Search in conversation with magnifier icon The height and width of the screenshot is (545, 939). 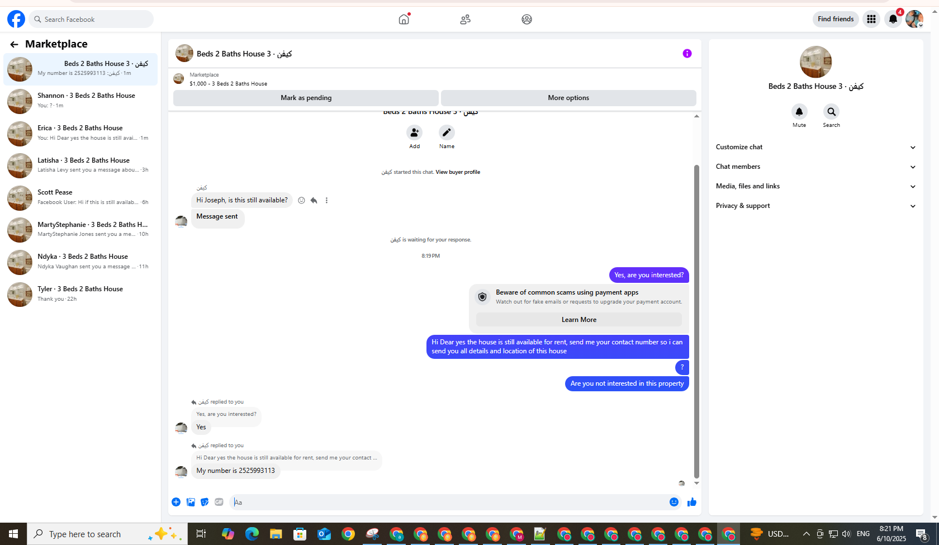(831, 112)
